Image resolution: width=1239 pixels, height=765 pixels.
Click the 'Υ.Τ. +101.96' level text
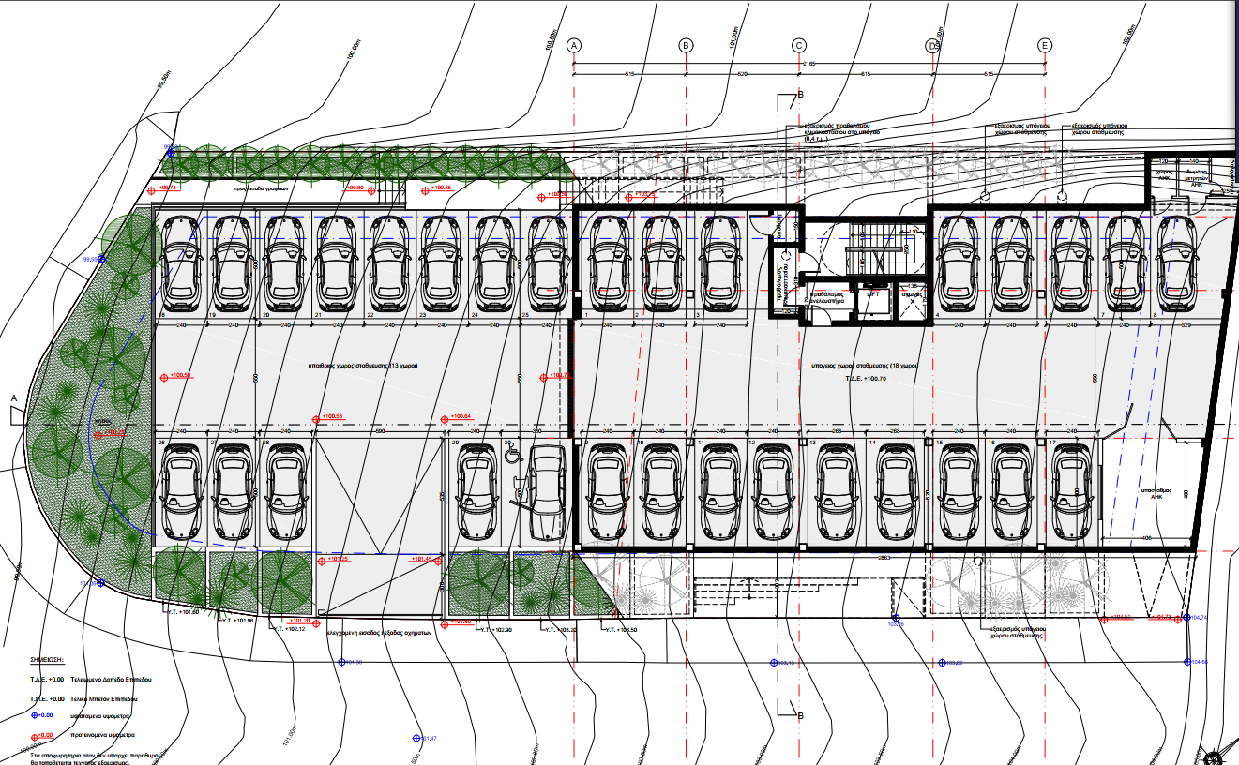[x=236, y=621]
